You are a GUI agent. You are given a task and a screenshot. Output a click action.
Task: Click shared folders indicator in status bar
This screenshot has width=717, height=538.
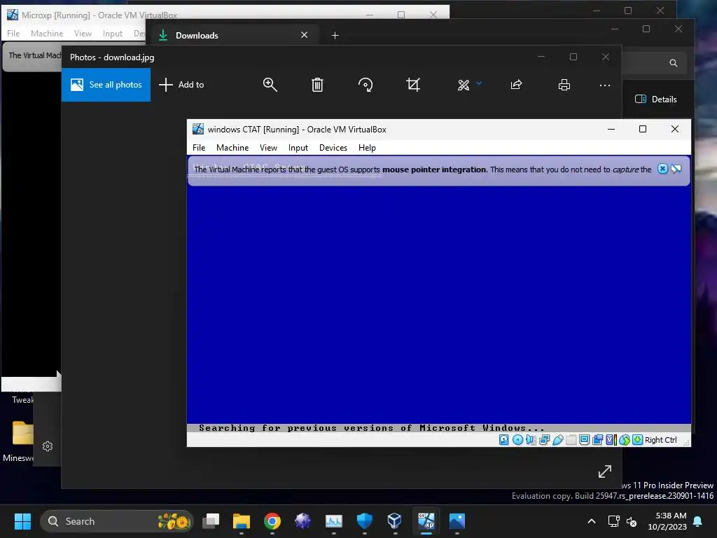click(x=571, y=440)
